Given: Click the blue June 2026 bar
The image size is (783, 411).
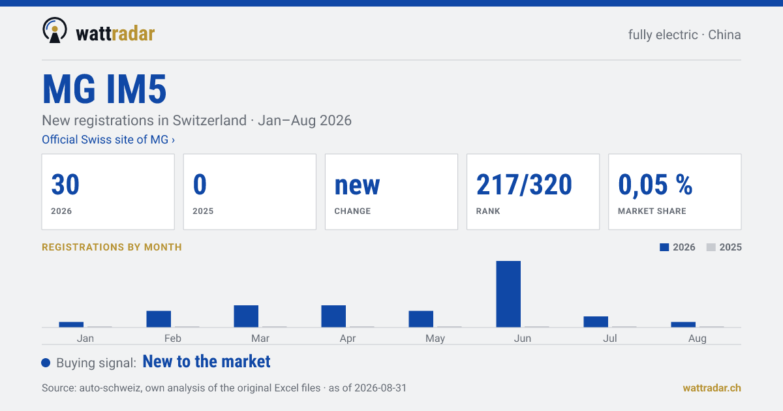Looking at the screenshot, I should (508, 294).
